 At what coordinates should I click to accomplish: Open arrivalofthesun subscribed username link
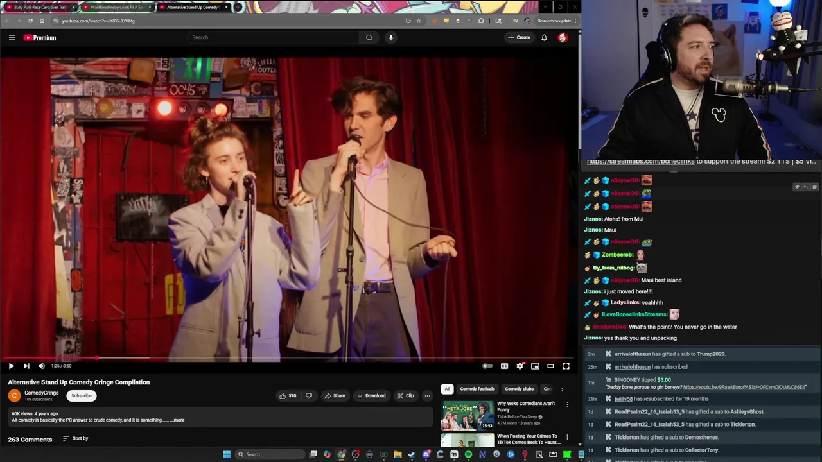click(x=633, y=367)
